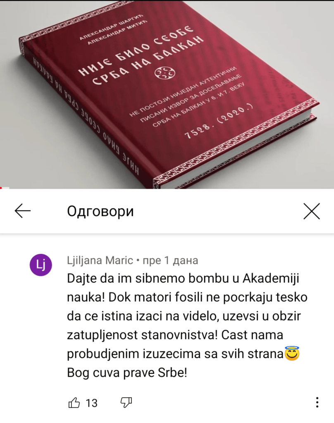Like Ljiljana Maric's comment with thumbs up

click(74, 402)
